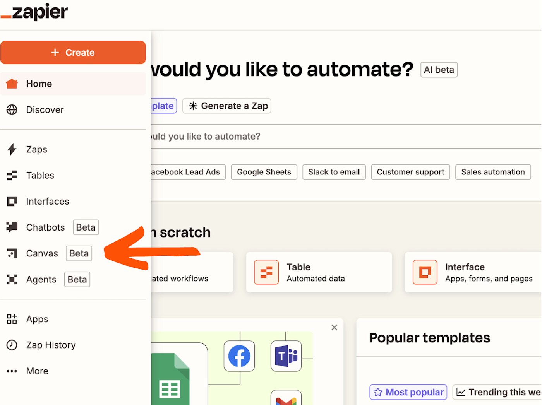
Task: Select the Most popular tab
Action: tap(408, 392)
